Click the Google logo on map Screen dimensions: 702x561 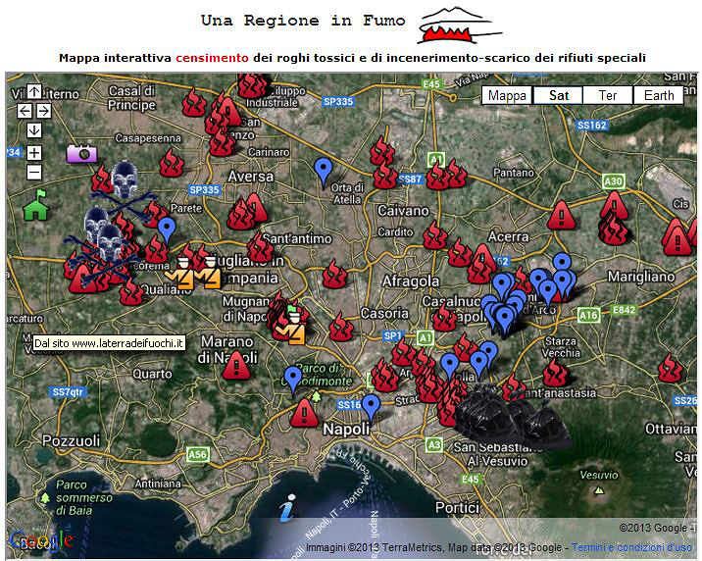41,540
